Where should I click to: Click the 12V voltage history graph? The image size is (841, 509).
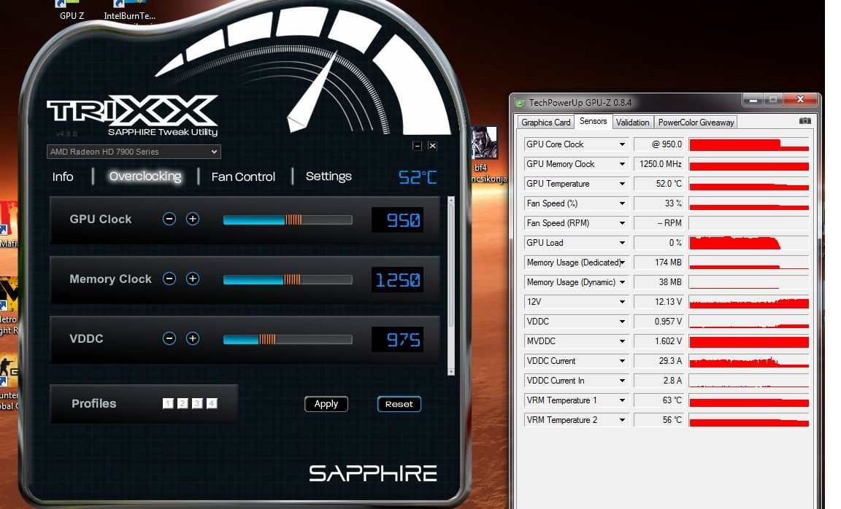[749, 302]
